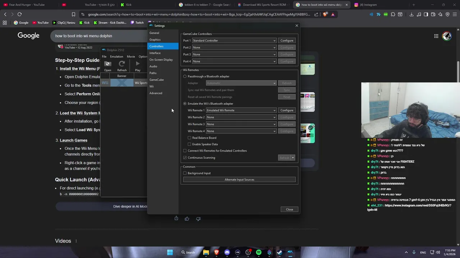Open OBS Studio from taskbar
The height and width of the screenshot is (258, 460).
point(248,252)
